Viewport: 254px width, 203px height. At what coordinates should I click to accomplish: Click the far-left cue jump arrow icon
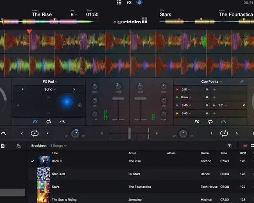click(3, 133)
